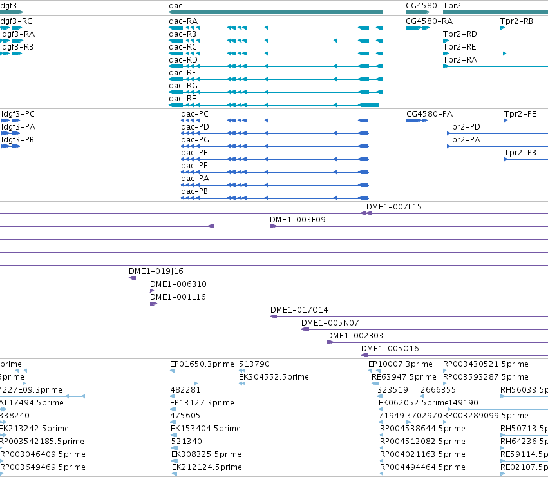Click the RP004021163.5prime label

(x=422, y=454)
